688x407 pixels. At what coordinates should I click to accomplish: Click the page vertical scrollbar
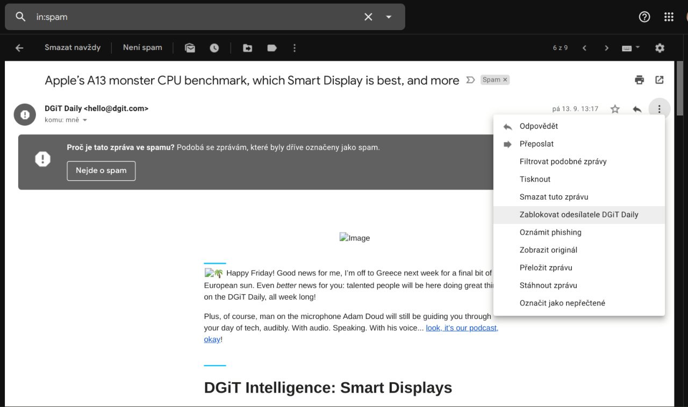click(680, 89)
